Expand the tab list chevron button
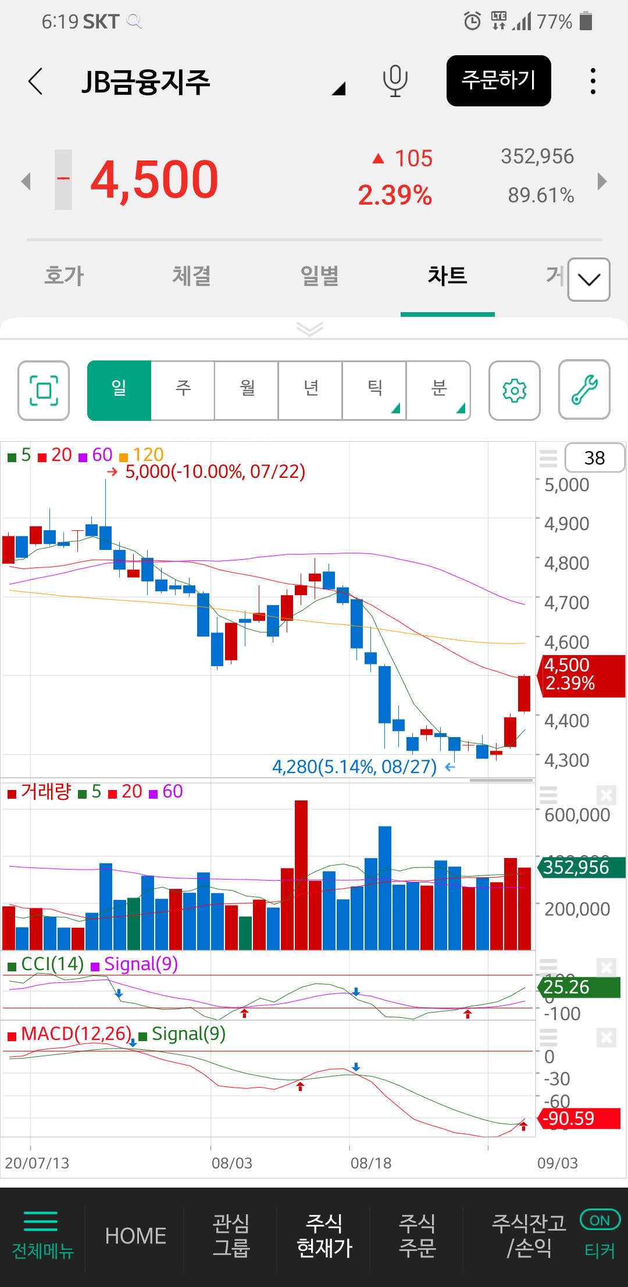 (589, 280)
